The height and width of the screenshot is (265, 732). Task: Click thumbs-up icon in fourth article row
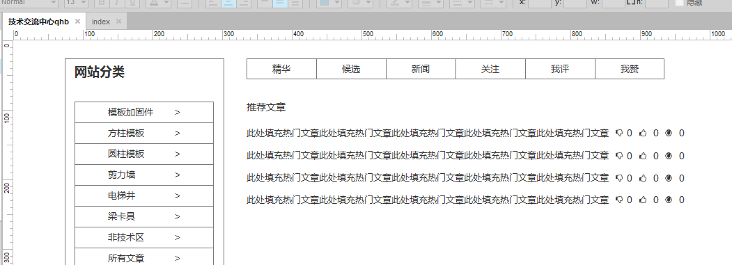[644, 200]
